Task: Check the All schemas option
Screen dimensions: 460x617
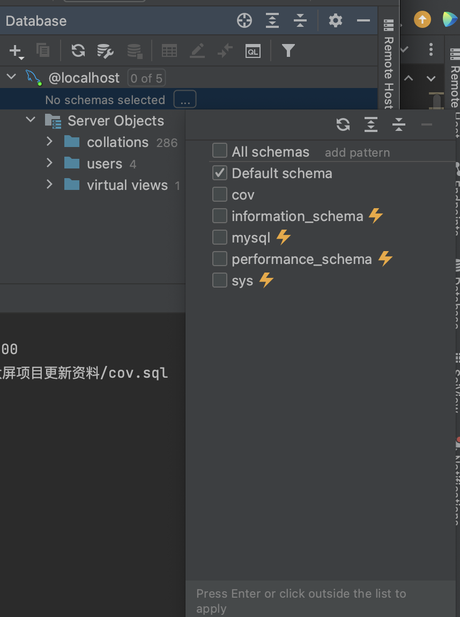Action: (219, 151)
